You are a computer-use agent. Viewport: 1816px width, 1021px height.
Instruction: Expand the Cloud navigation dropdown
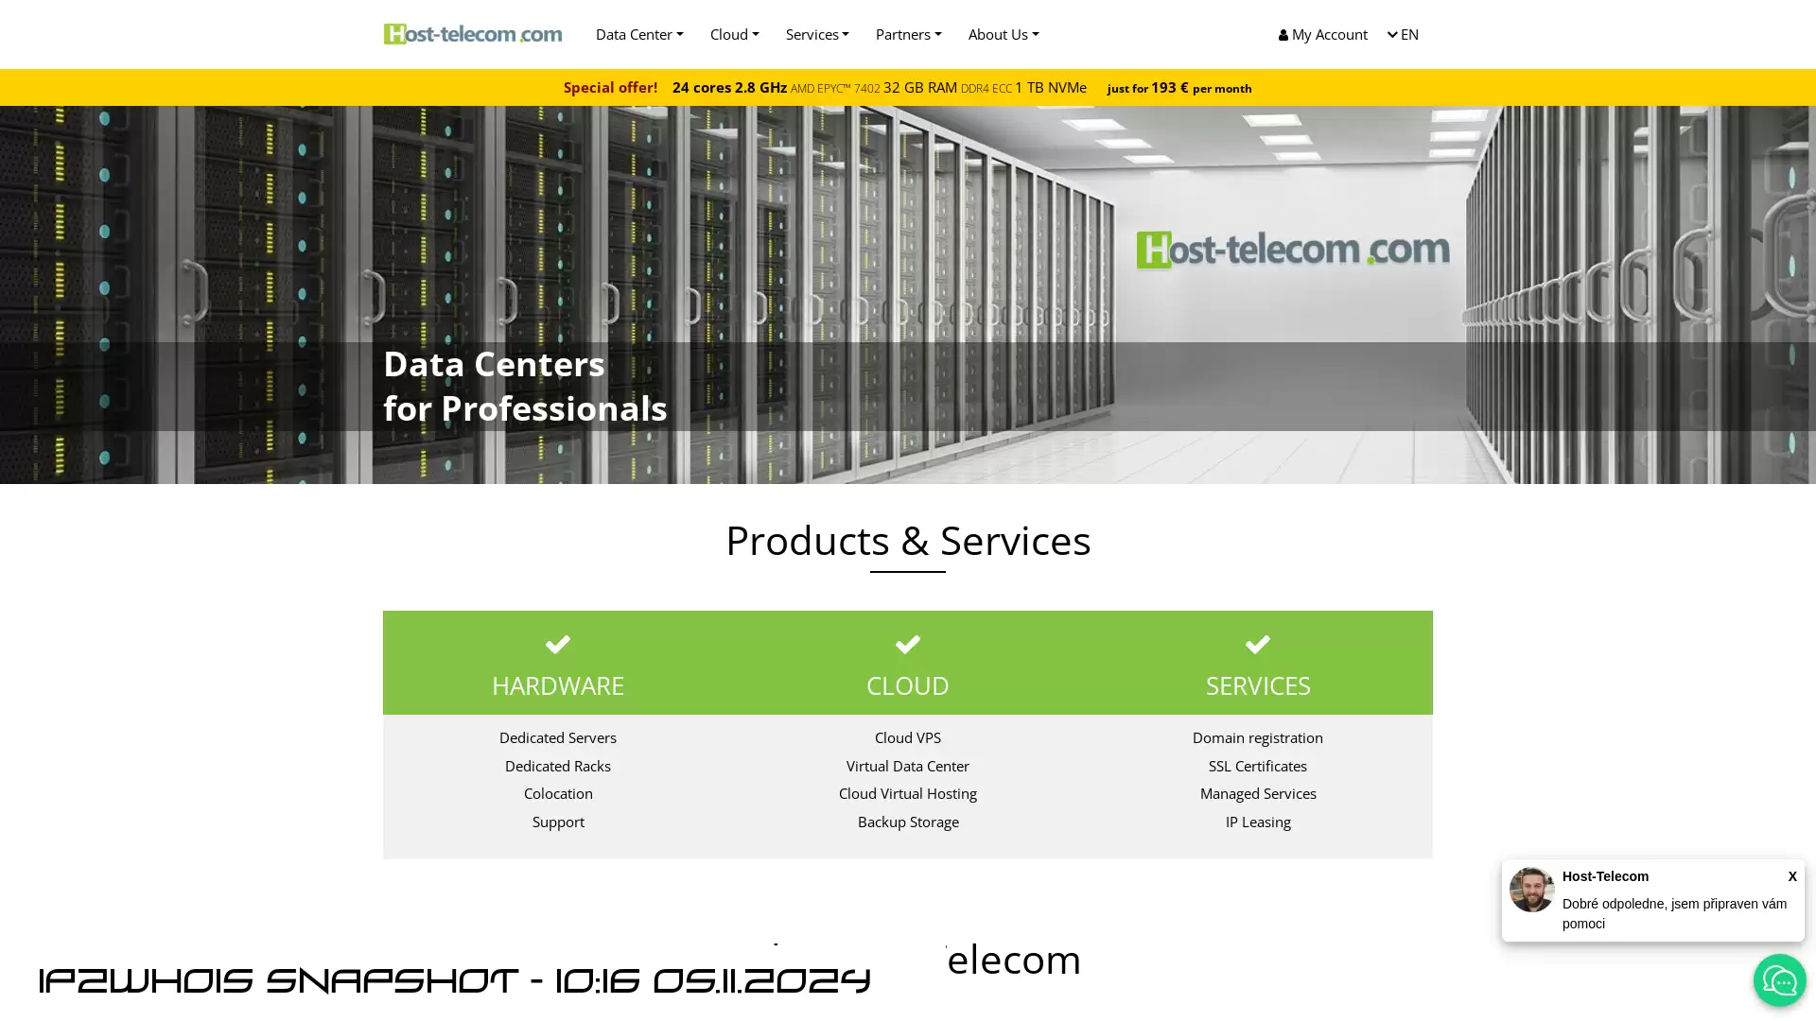[x=734, y=34]
